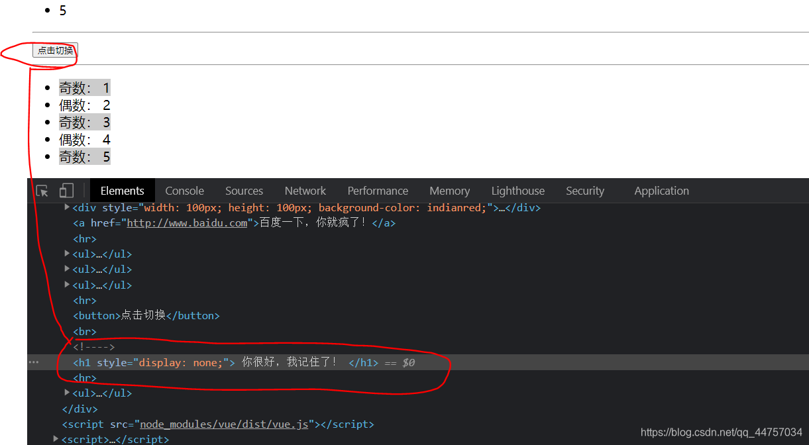Switch to the Network tab

pos(305,191)
